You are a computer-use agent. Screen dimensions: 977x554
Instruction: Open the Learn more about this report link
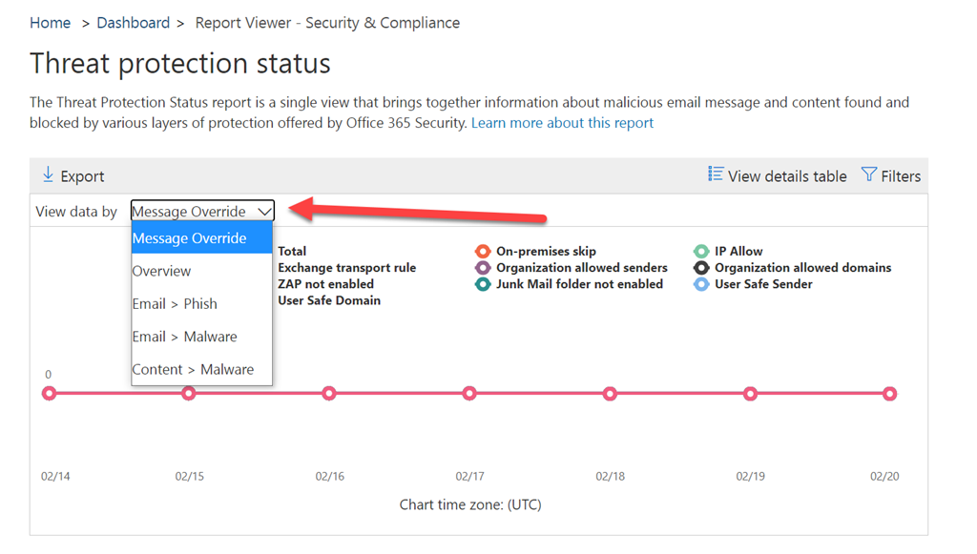click(x=562, y=123)
